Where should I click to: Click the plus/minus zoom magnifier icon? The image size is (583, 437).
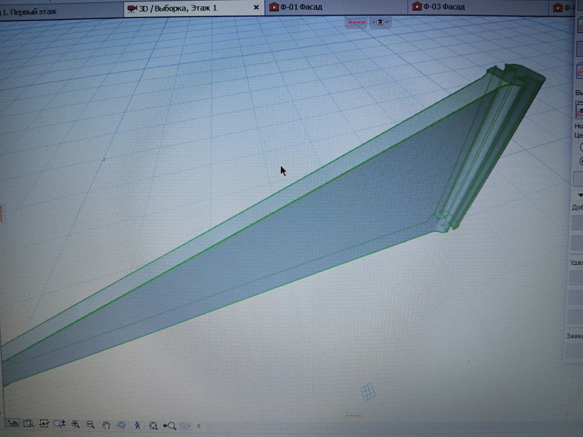click(x=59, y=424)
